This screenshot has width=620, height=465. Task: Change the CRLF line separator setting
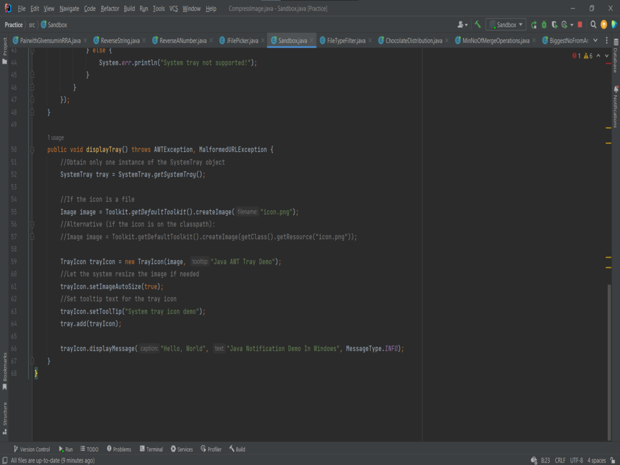[x=560, y=460]
